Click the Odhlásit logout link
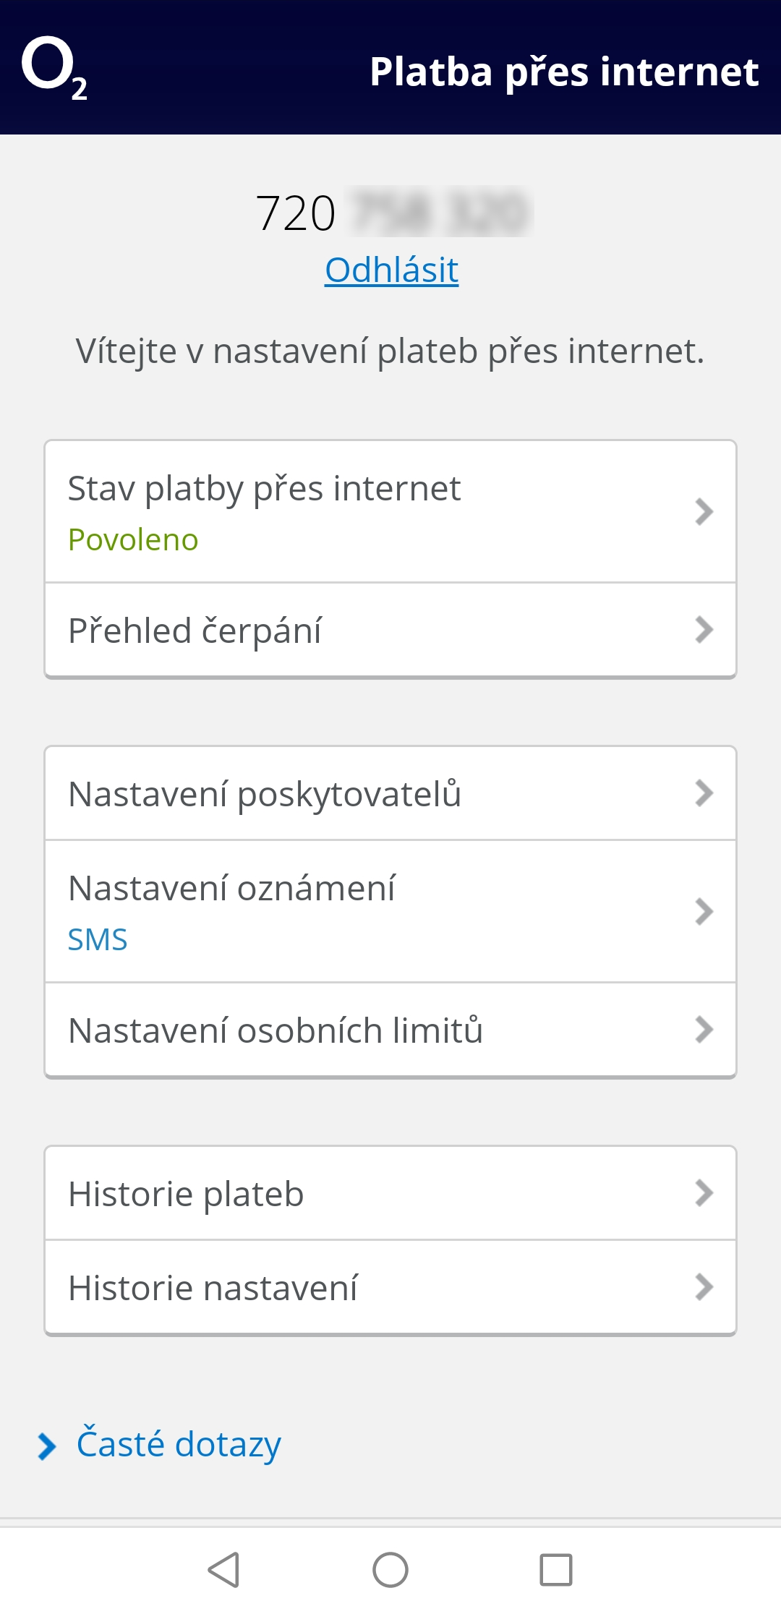Viewport: 781px width, 1614px height. click(x=391, y=270)
